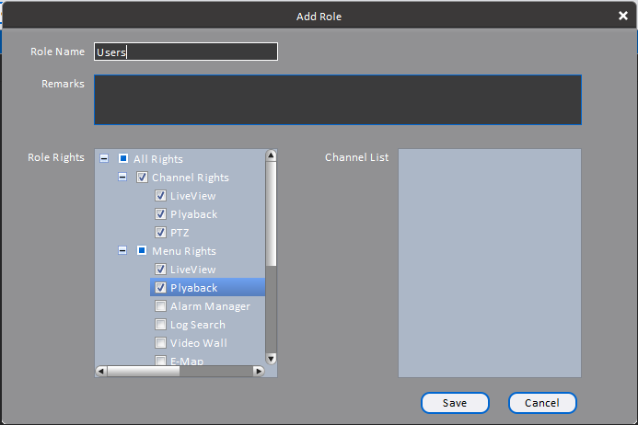Image resolution: width=638 pixels, height=425 pixels.
Task: Cancel adding the role
Action: [x=542, y=403]
